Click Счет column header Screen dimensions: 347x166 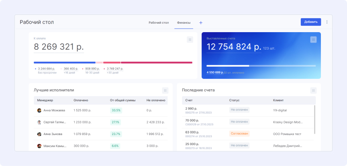pyautogui.click(x=189, y=100)
